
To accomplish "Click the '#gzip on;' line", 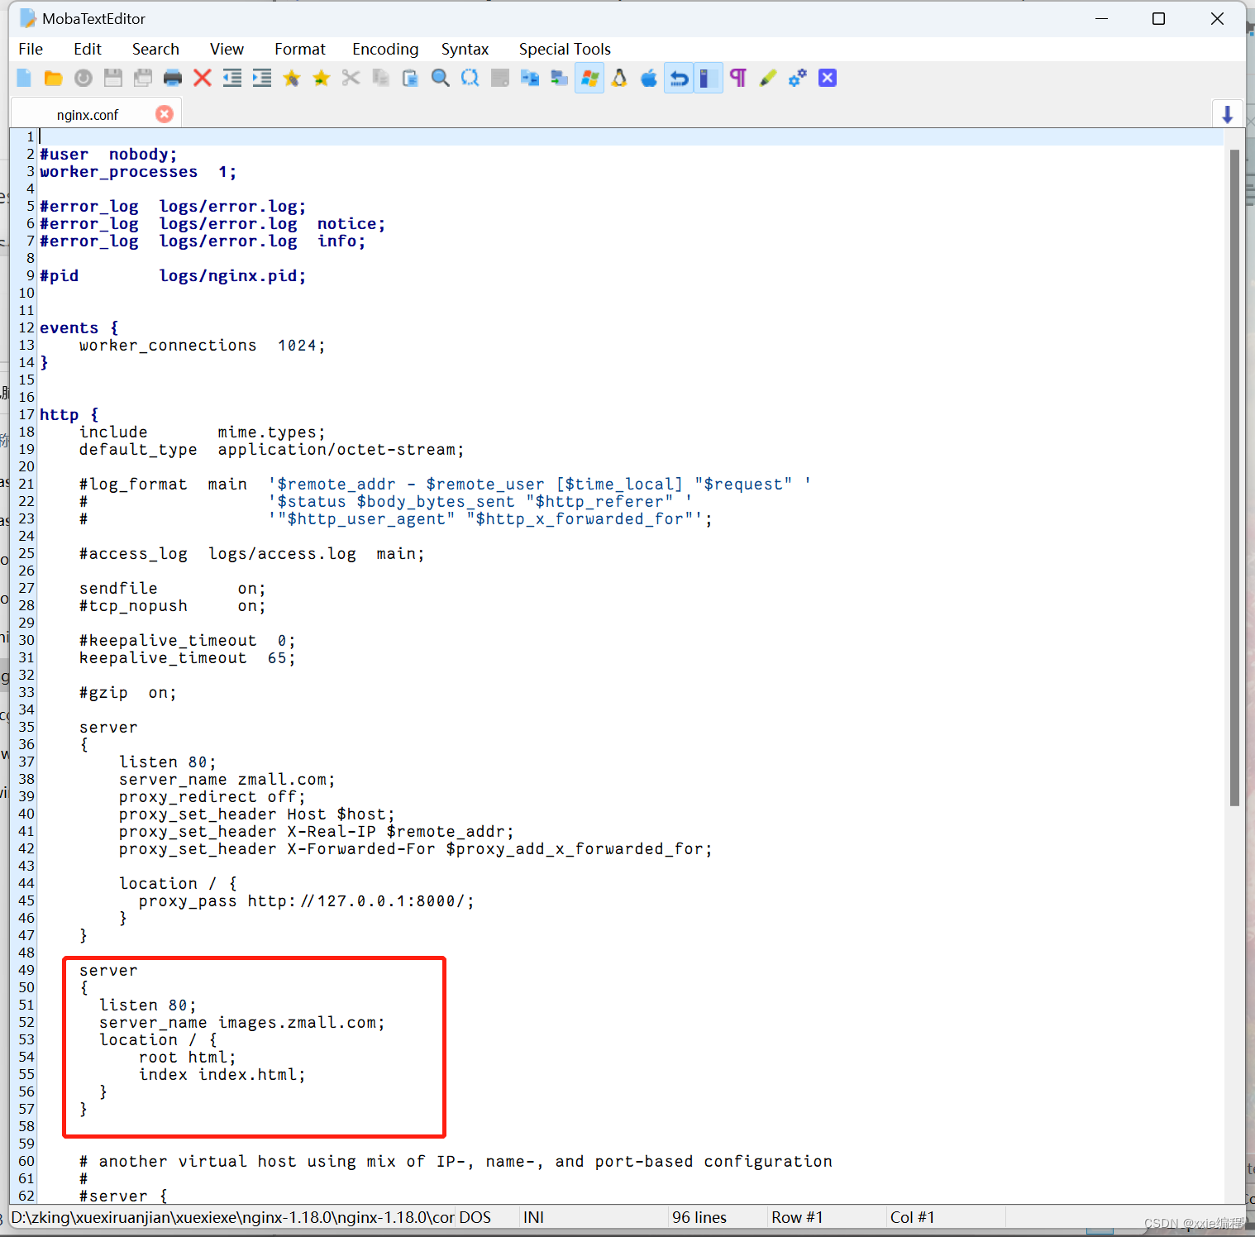I will [x=128, y=693].
